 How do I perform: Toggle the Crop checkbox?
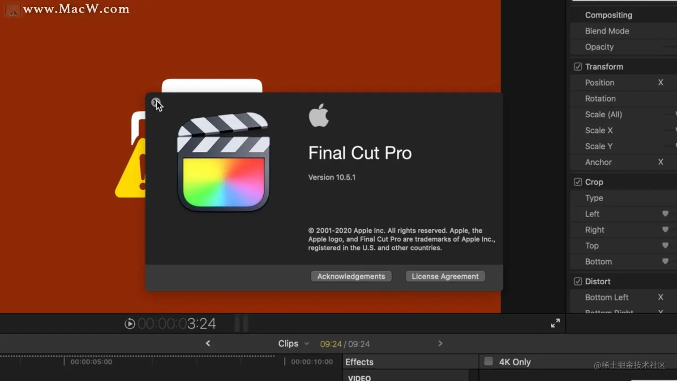[578, 182]
